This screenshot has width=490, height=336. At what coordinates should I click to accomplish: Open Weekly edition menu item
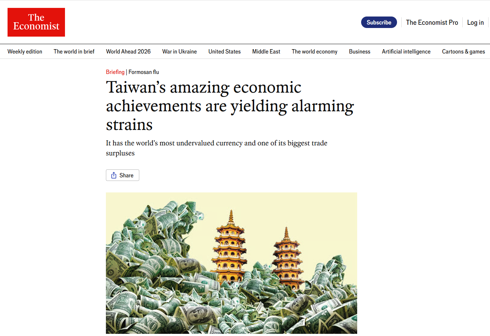pos(25,52)
